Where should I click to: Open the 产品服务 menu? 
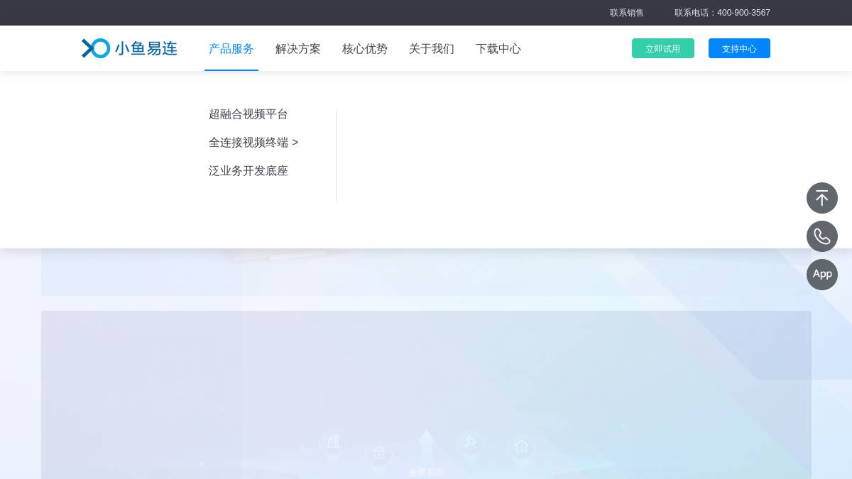coord(231,49)
